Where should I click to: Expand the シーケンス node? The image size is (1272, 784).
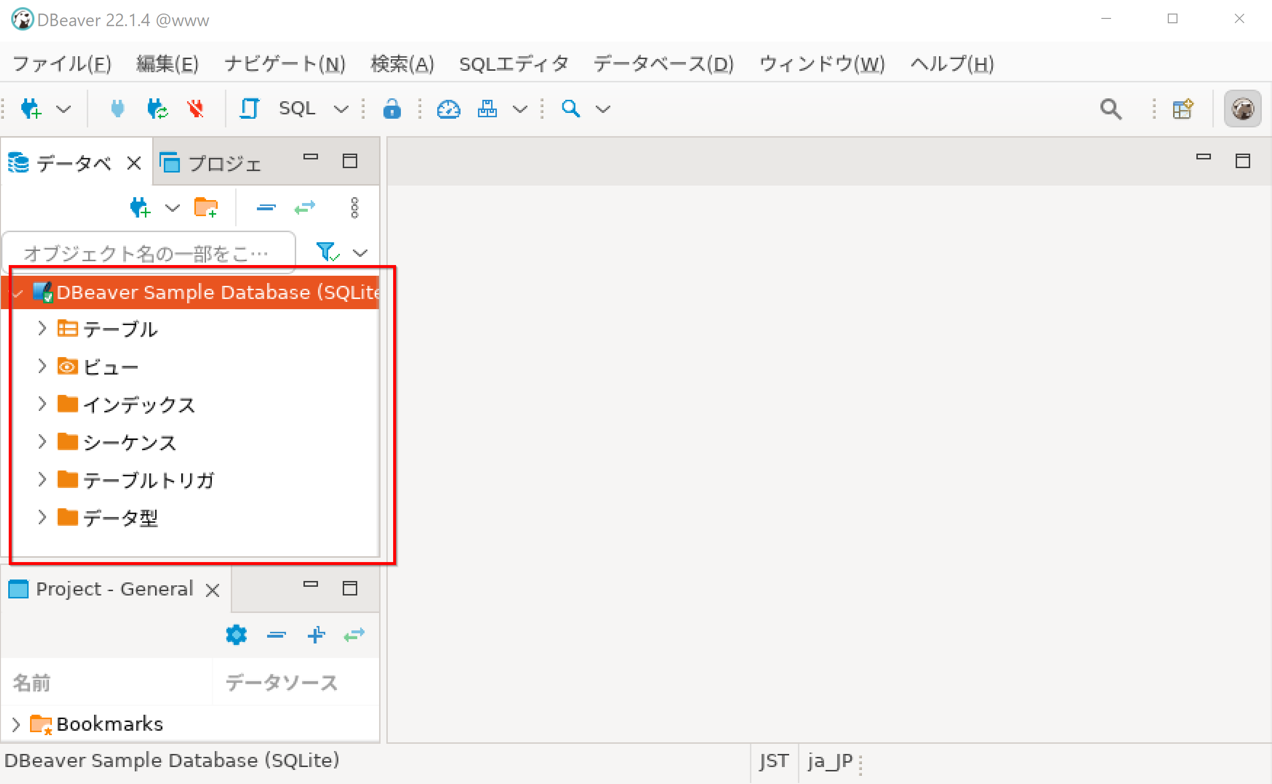coord(42,442)
